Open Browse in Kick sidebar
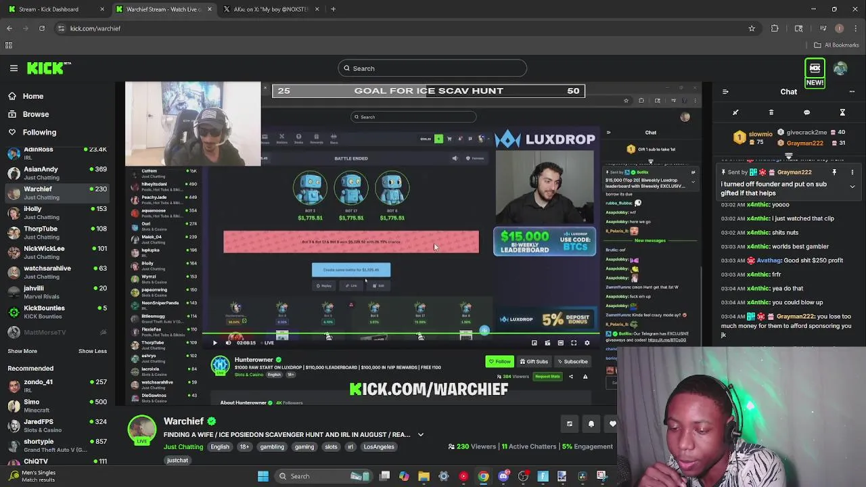The height and width of the screenshot is (487, 866). pos(35,114)
